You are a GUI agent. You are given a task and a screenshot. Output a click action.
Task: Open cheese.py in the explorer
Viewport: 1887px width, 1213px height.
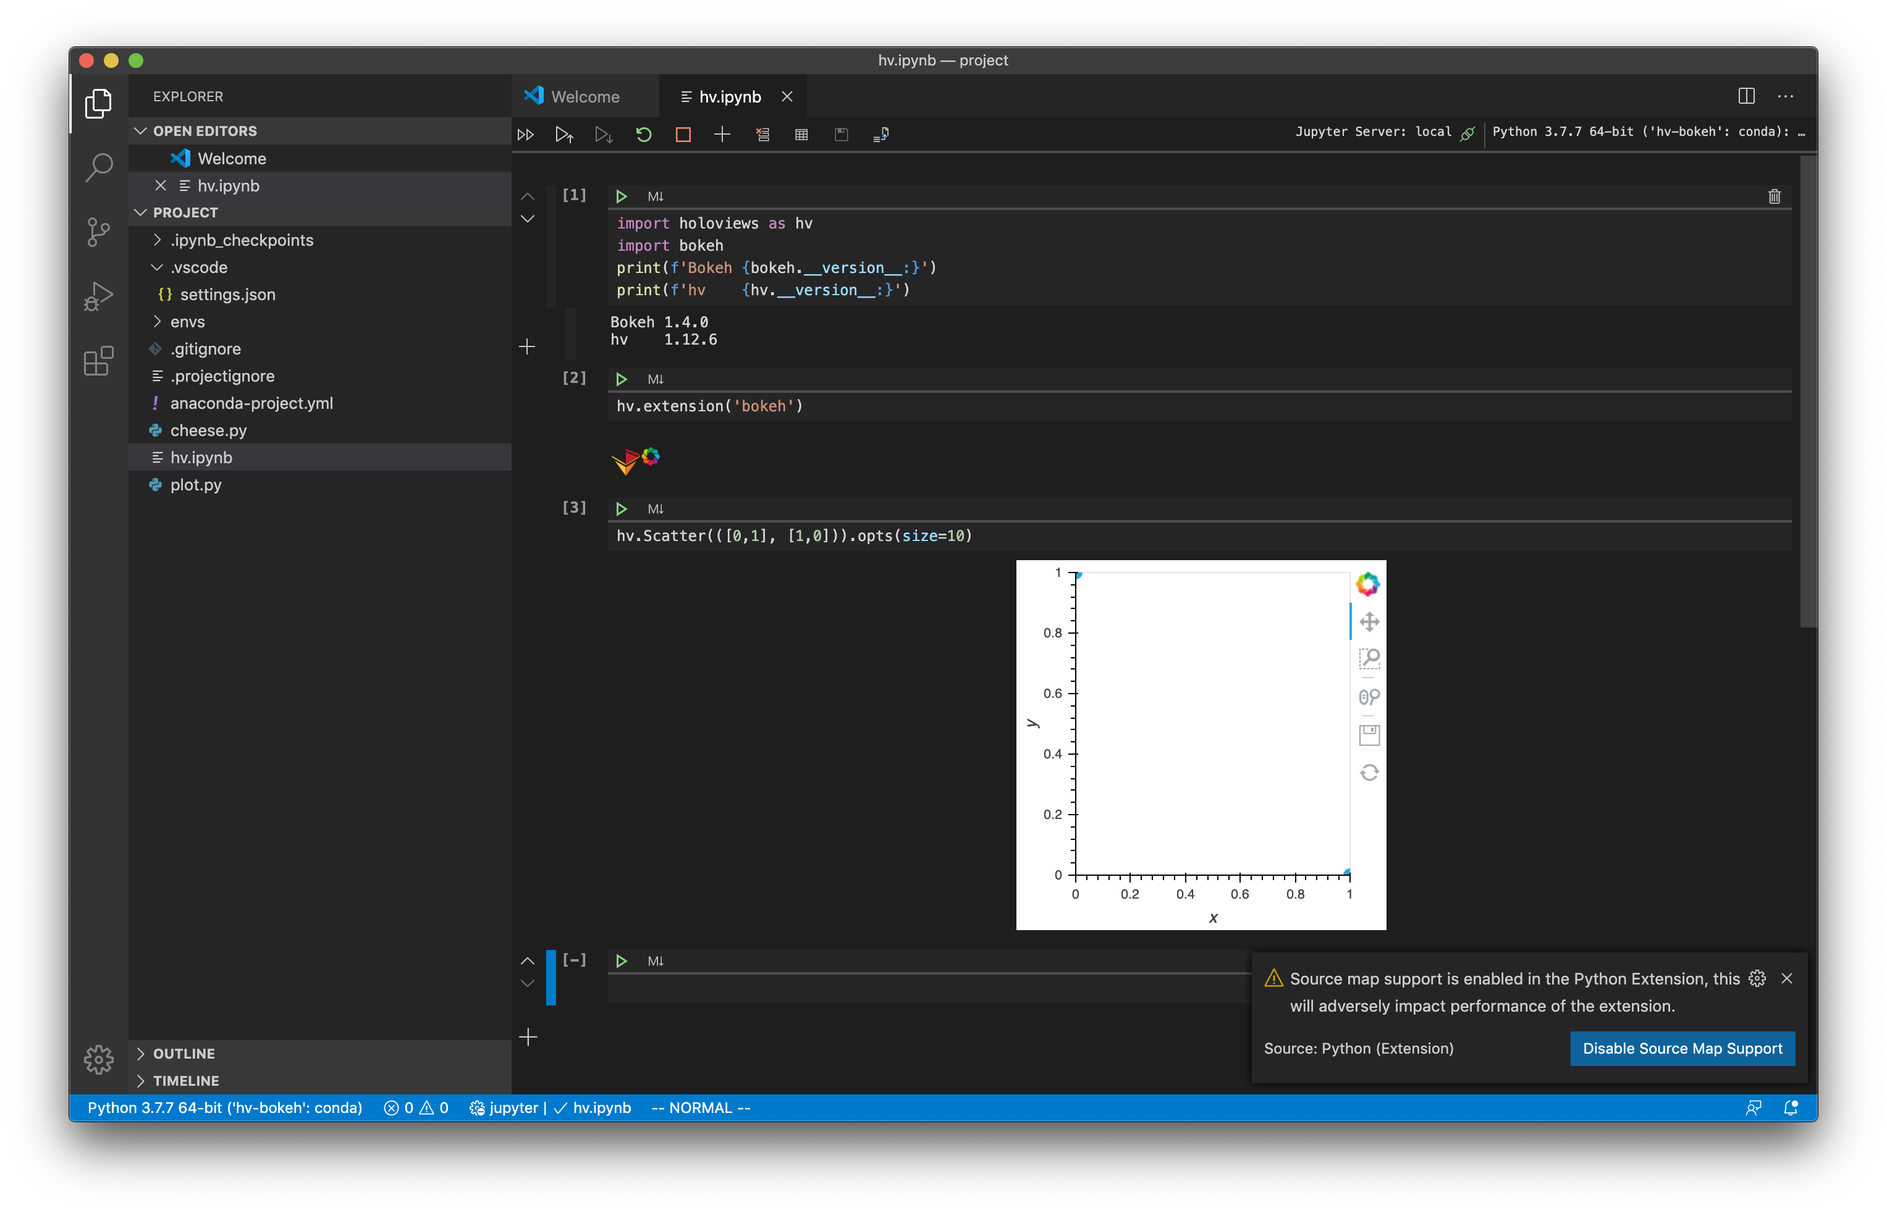tap(208, 430)
